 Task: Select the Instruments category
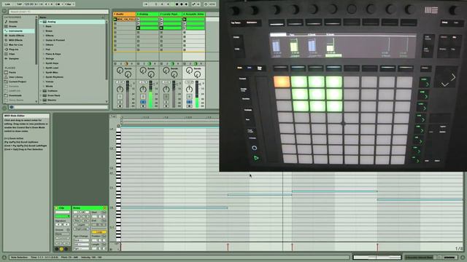[19, 31]
